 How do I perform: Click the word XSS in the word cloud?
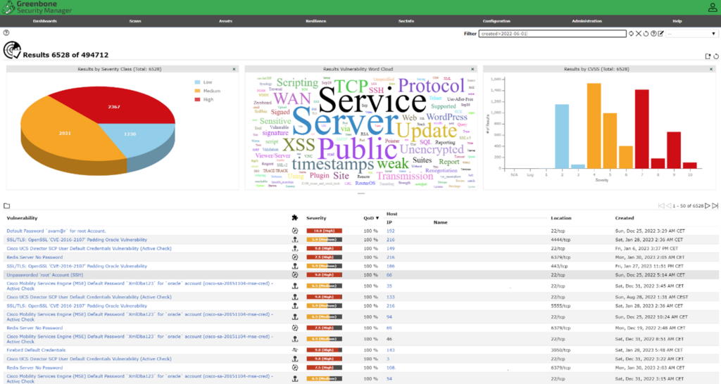pos(299,145)
